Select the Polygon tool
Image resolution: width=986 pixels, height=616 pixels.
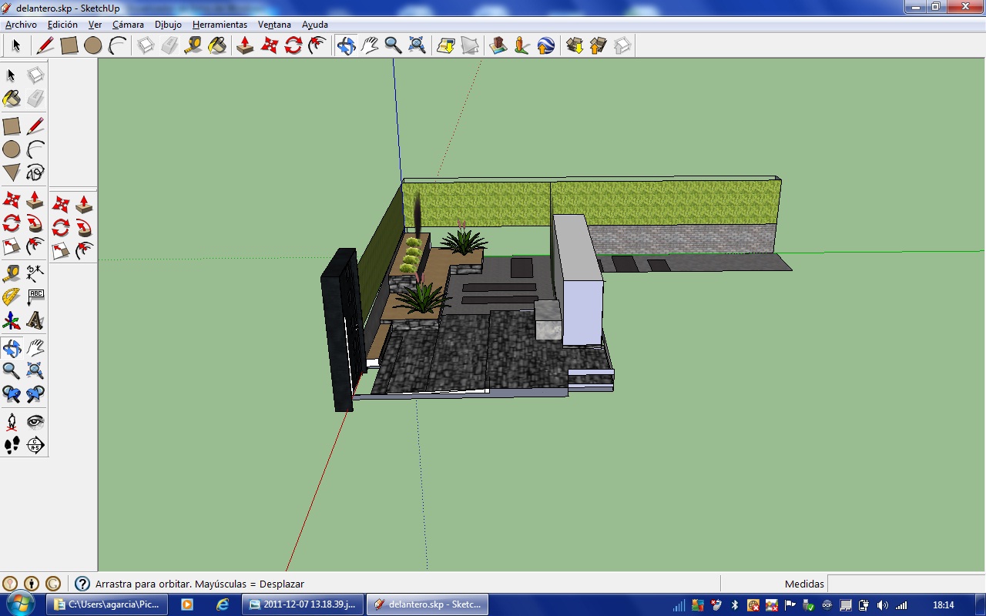[x=12, y=172]
